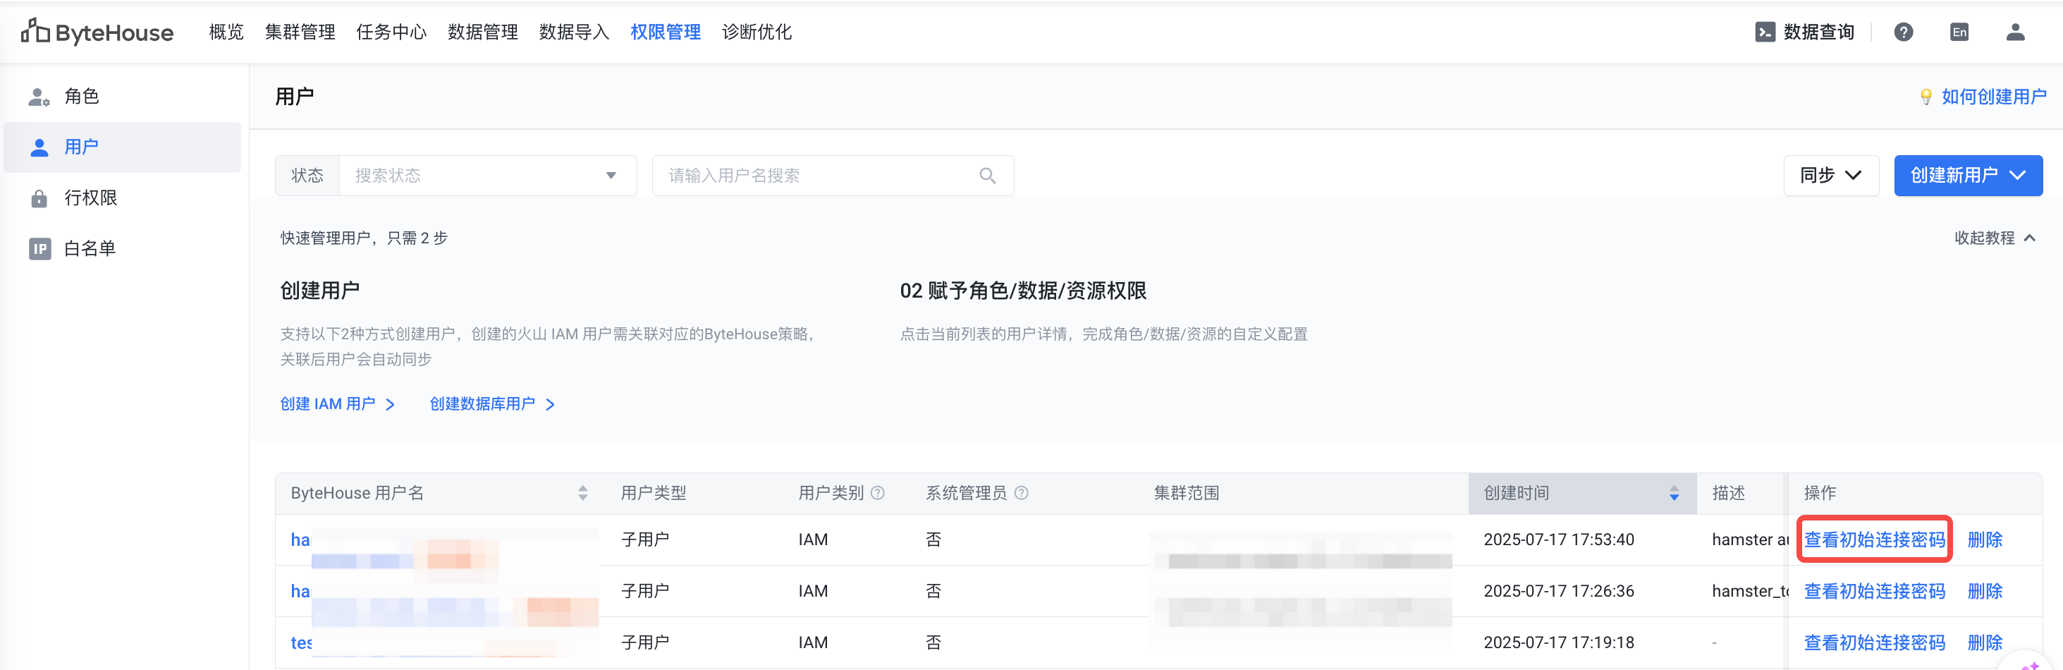Focus the 请输入用户名搜索 field
This screenshot has width=2063, height=670.
coord(833,176)
